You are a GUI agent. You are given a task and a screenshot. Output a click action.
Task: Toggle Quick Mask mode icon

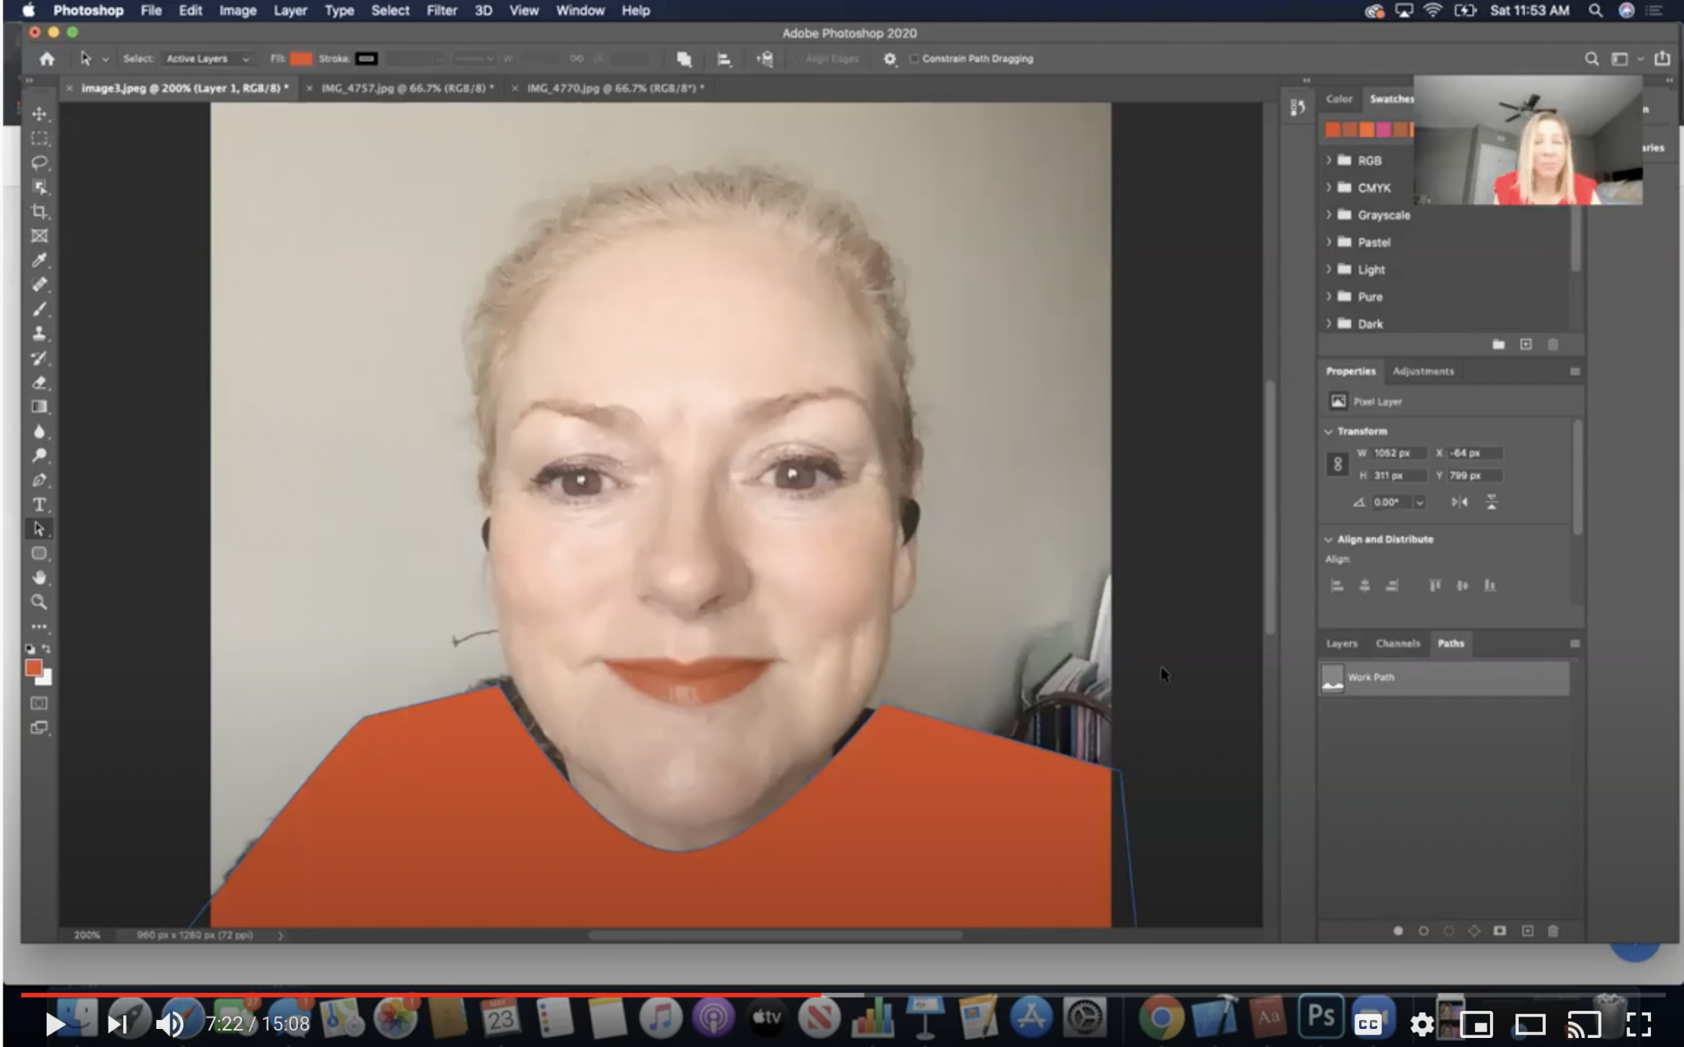click(39, 703)
